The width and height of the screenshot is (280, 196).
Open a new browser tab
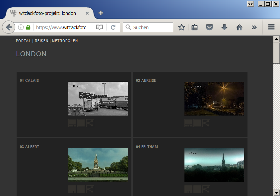click(x=101, y=13)
